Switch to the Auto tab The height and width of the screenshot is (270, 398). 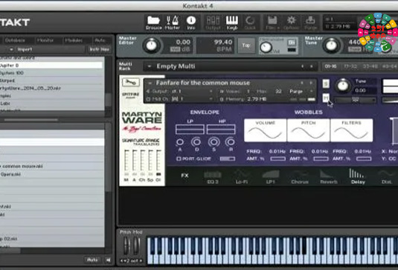coord(100,40)
